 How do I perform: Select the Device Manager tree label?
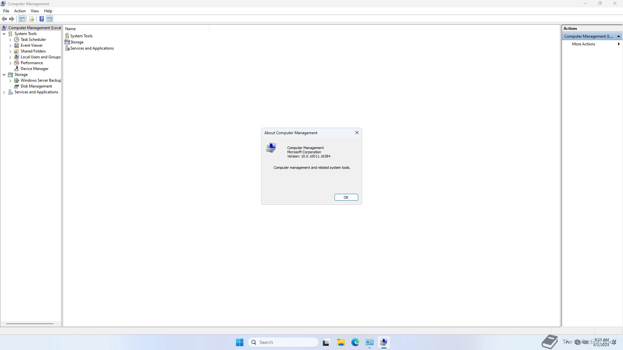(x=34, y=69)
